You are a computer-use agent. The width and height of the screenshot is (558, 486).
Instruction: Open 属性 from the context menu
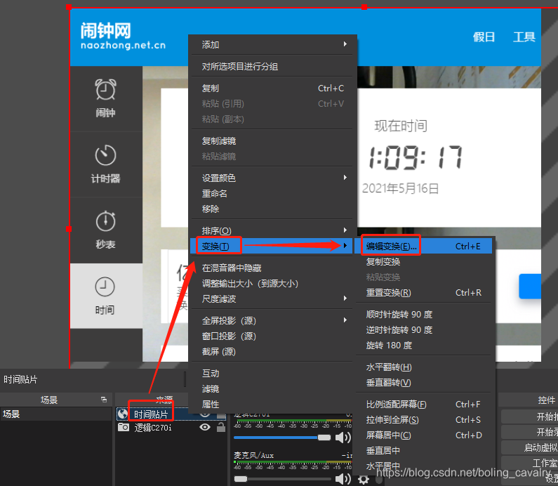(272, 404)
